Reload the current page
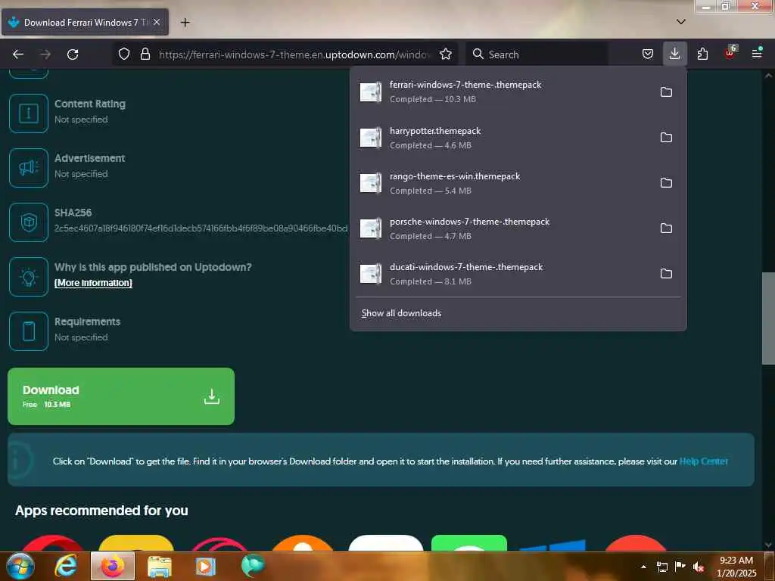Viewport: 775px width, 581px height. click(x=73, y=54)
